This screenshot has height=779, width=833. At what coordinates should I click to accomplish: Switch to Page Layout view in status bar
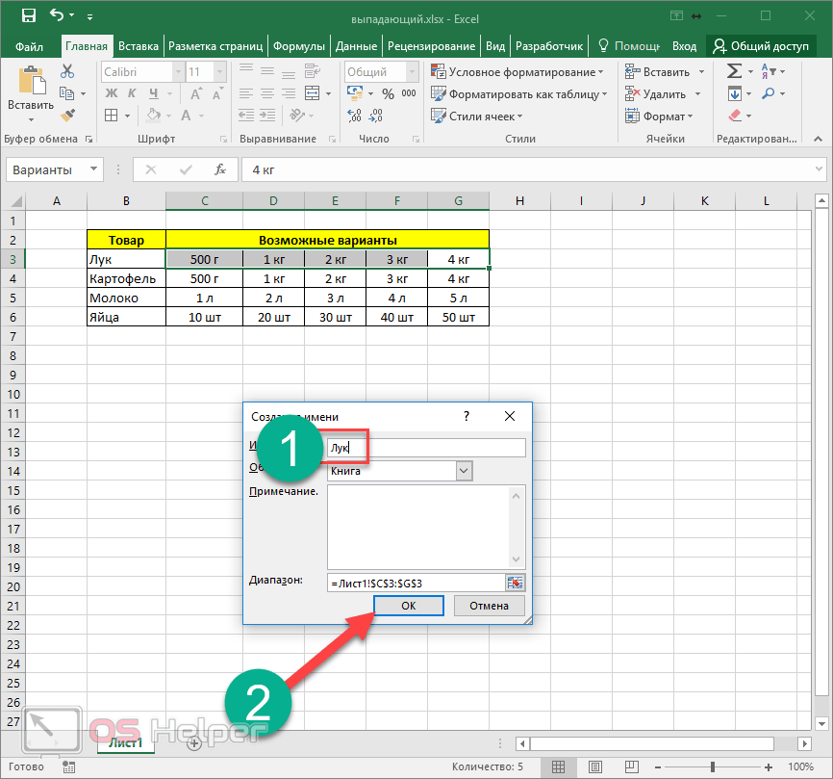point(594,767)
